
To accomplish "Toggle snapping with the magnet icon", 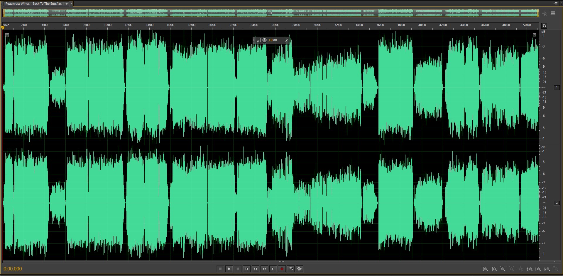I will (544, 26).
